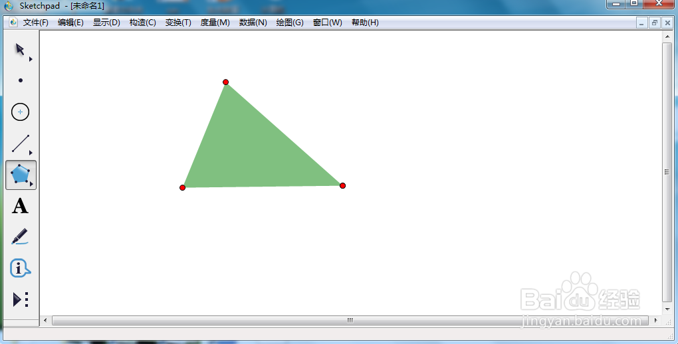Click the horizontal scrollbar thumb
678x344 pixels.
[350, 320]
